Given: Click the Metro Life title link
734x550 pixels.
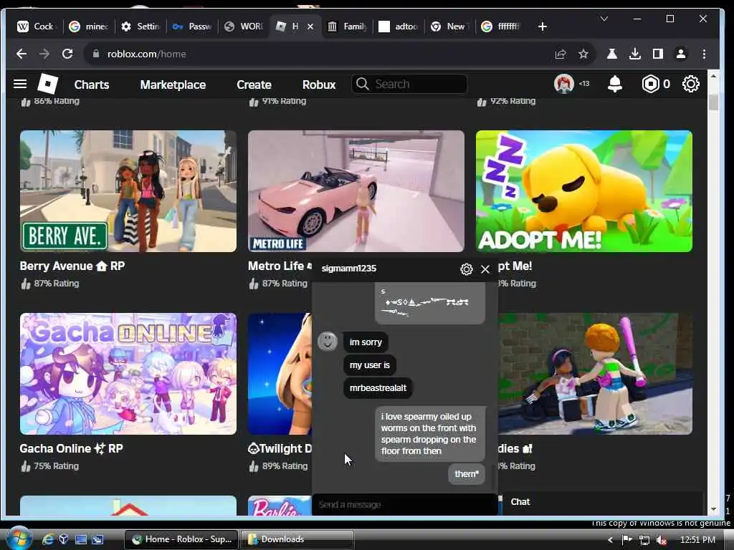Looking at the screenshot, I should (280, 266).
